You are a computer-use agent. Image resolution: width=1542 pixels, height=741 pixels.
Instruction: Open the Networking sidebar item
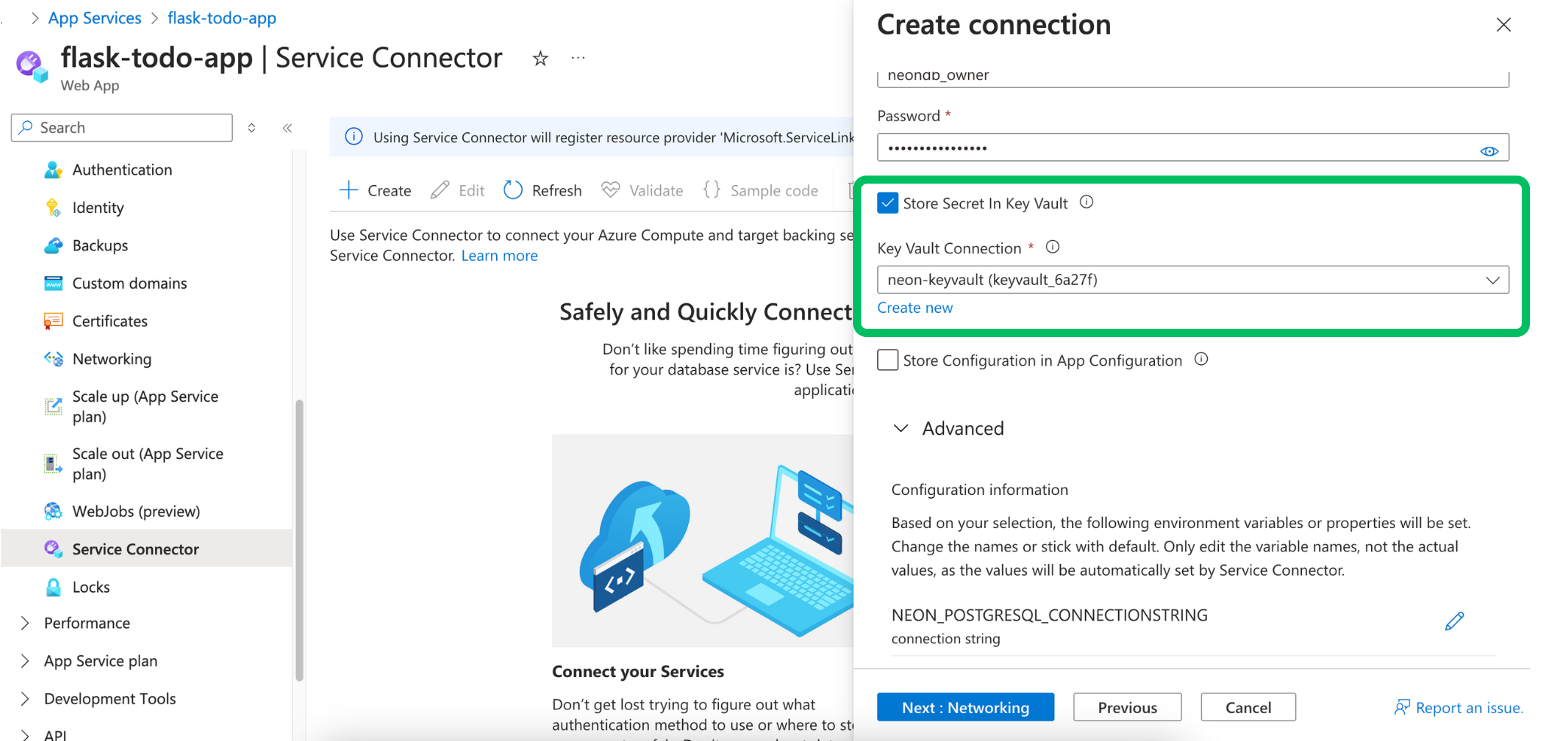(111, 359)
